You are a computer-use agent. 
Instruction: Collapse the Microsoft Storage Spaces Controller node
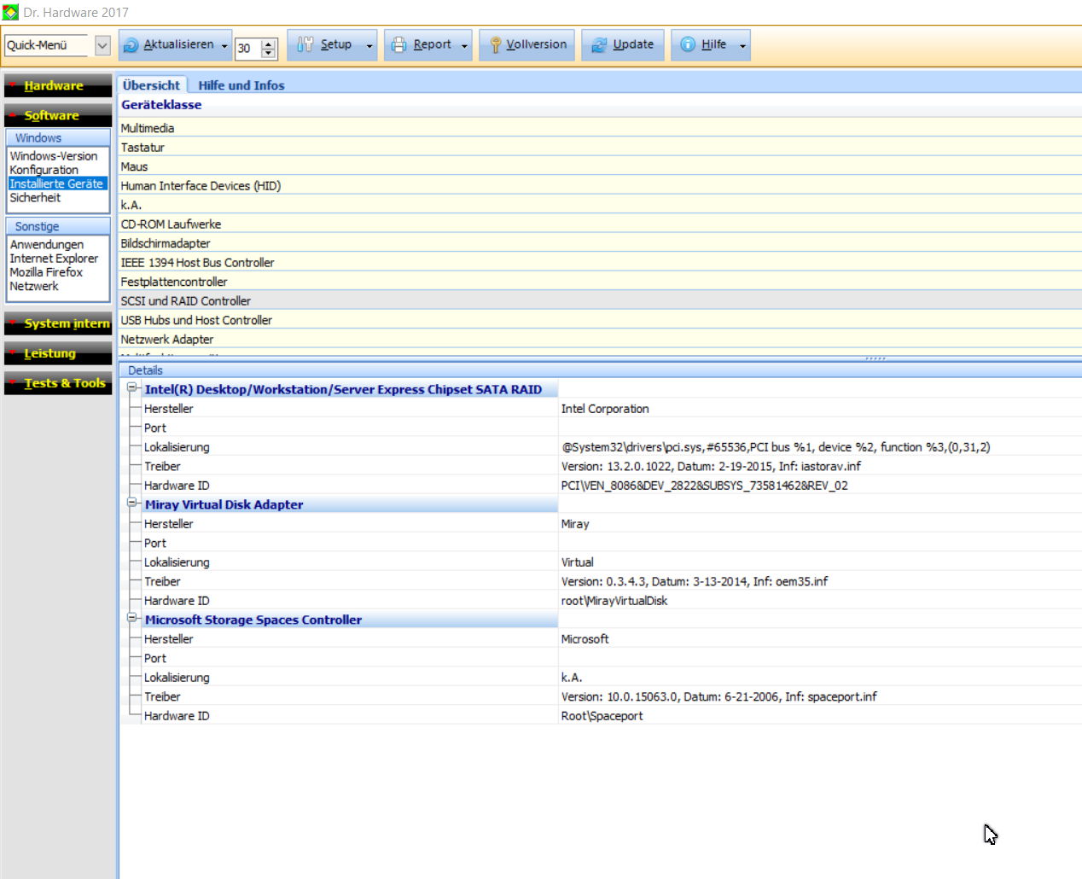coord(132,619)
